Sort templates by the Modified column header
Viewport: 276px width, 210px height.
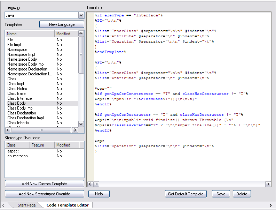click(66, 34)
